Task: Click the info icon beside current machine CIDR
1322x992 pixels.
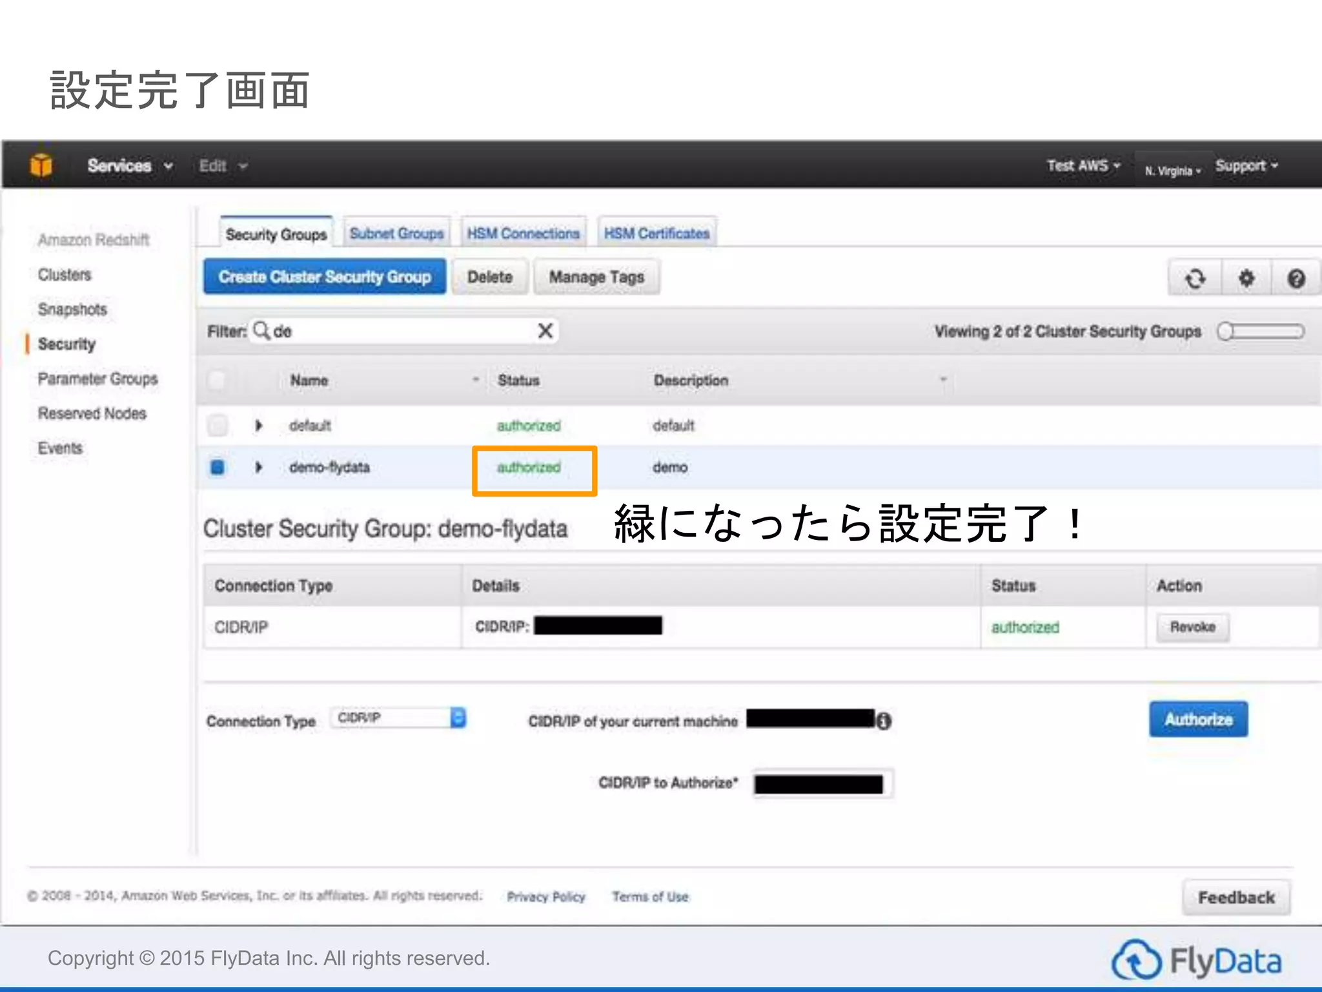Action: pyautogui.click(x=884, y=721)
